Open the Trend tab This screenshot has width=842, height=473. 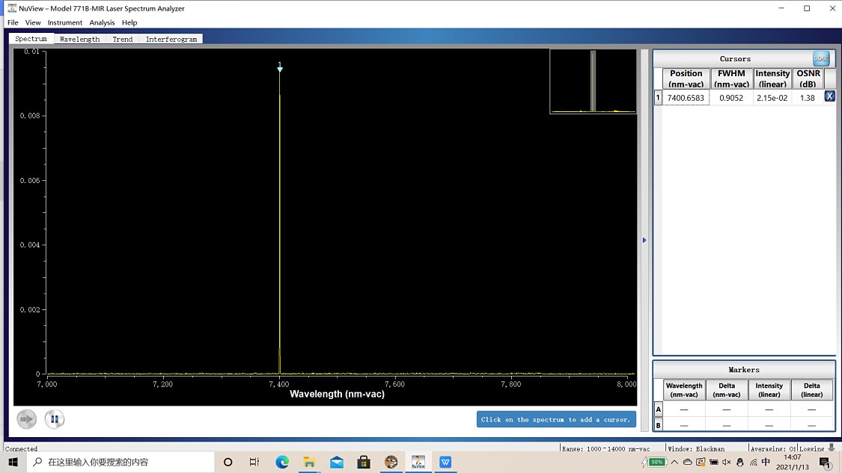tap(123, 39)
